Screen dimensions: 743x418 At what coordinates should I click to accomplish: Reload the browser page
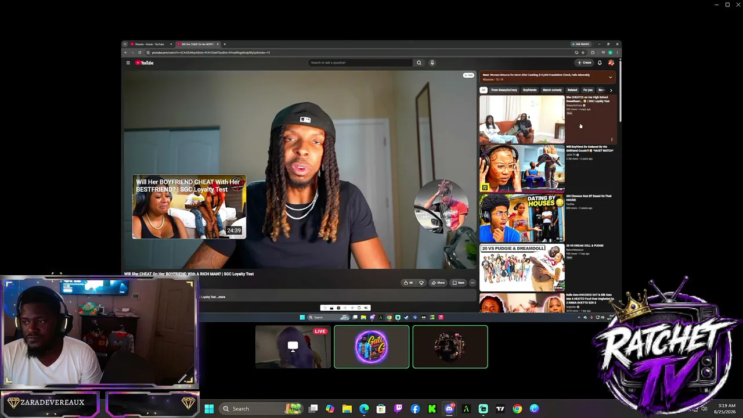139,52
